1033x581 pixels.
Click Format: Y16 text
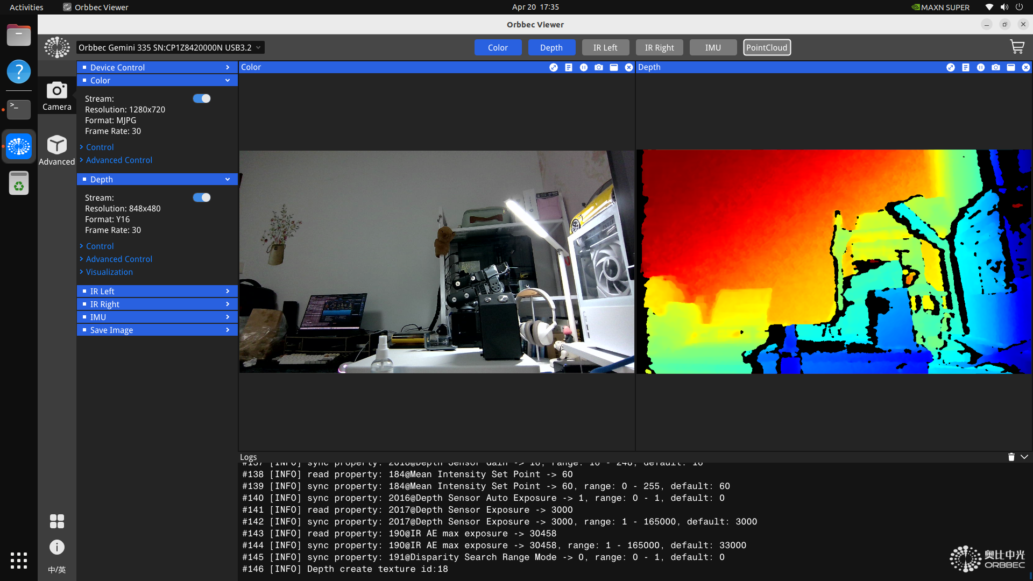107,219
